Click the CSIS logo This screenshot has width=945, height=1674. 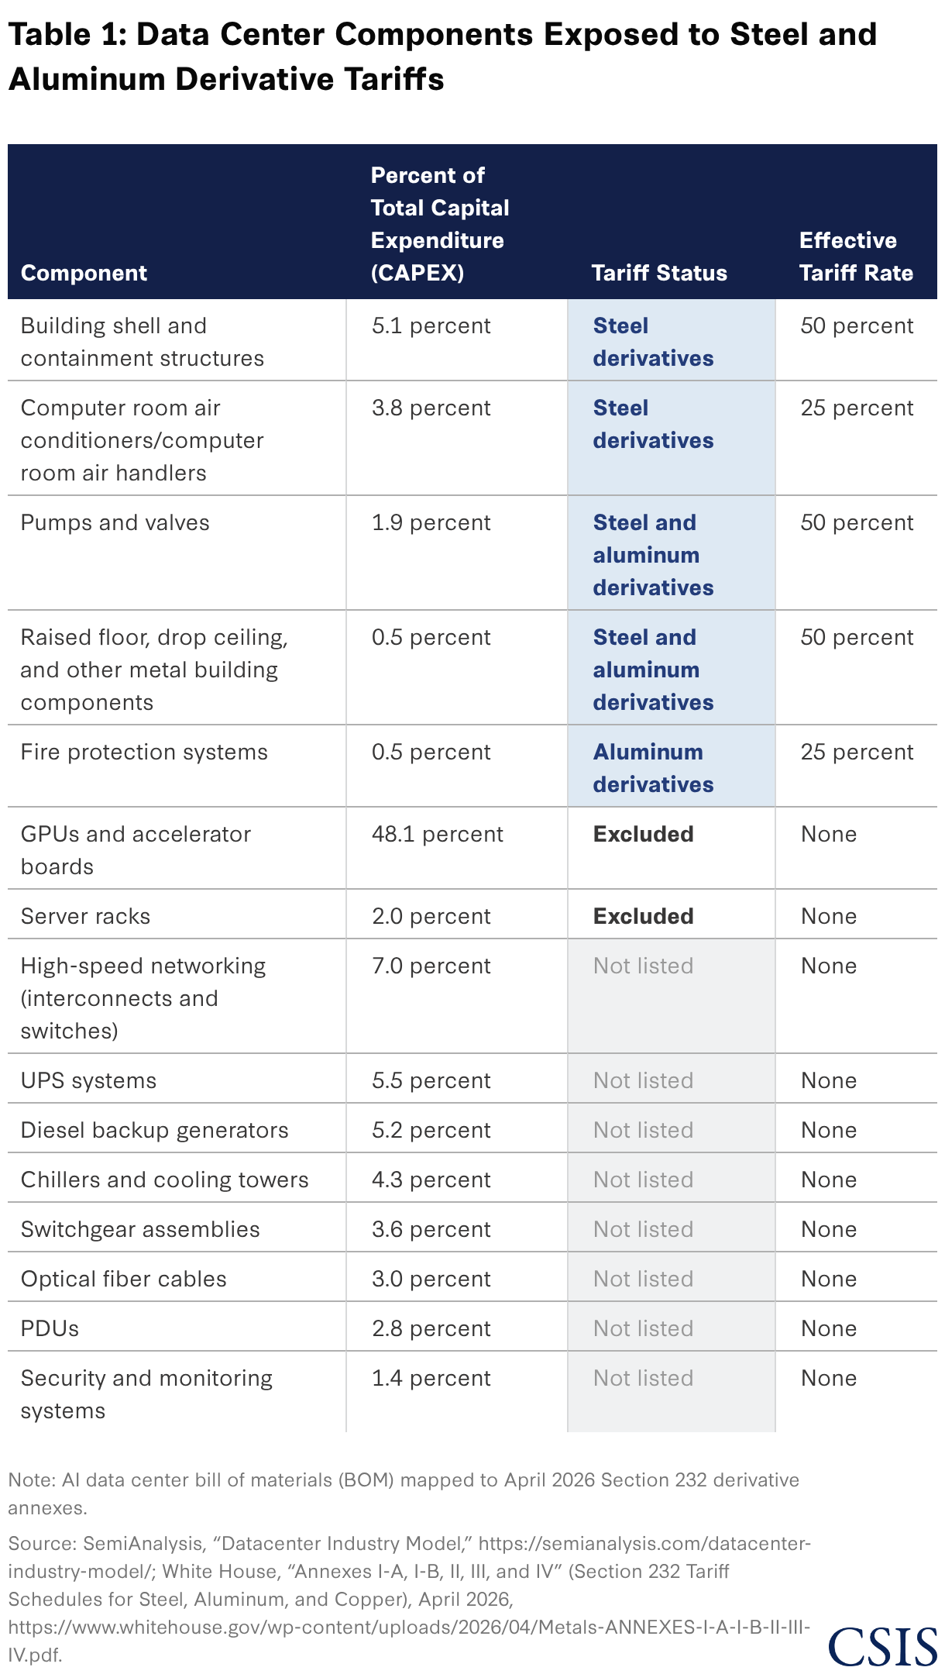(x=882, y=1646)
